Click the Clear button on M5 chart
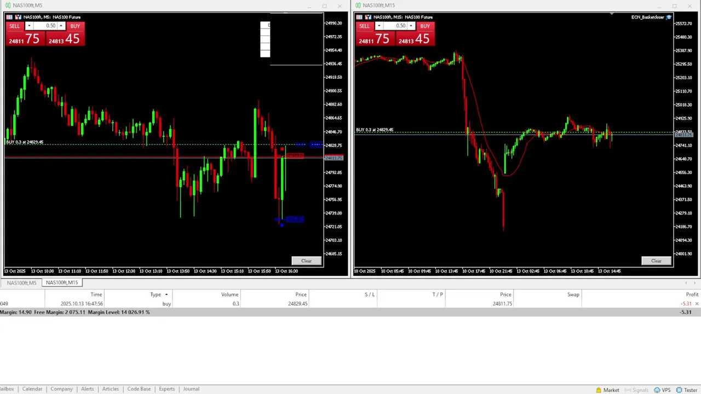This screenshot has width=701, height=394. coord(306,261)
